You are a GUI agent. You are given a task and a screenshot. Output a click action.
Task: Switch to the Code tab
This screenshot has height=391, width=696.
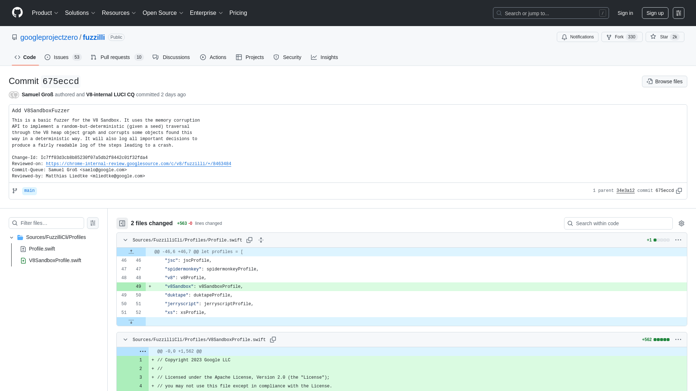[25, 57]
